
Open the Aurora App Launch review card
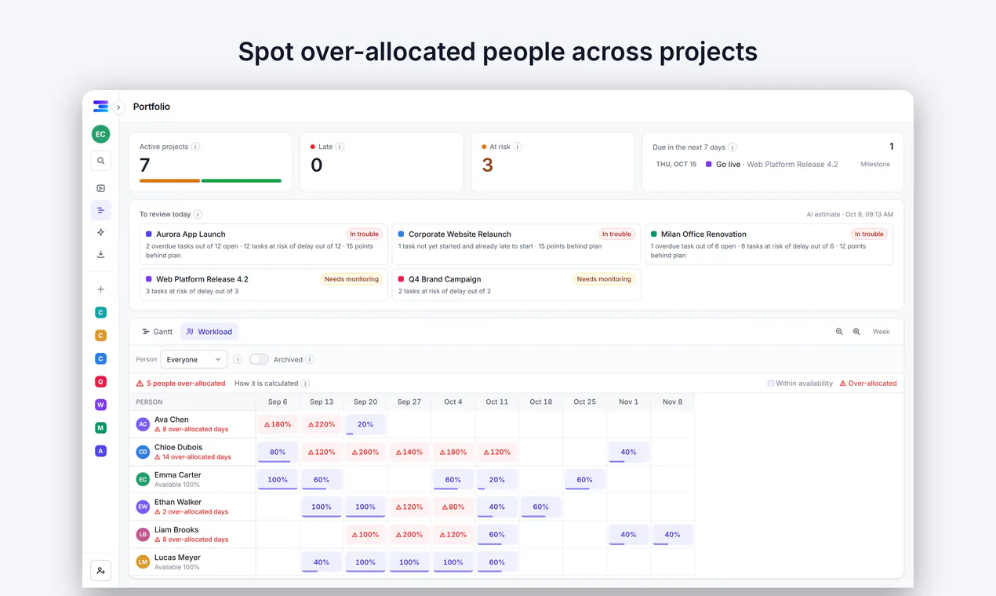pyautogui.click(x=264, y=245)
